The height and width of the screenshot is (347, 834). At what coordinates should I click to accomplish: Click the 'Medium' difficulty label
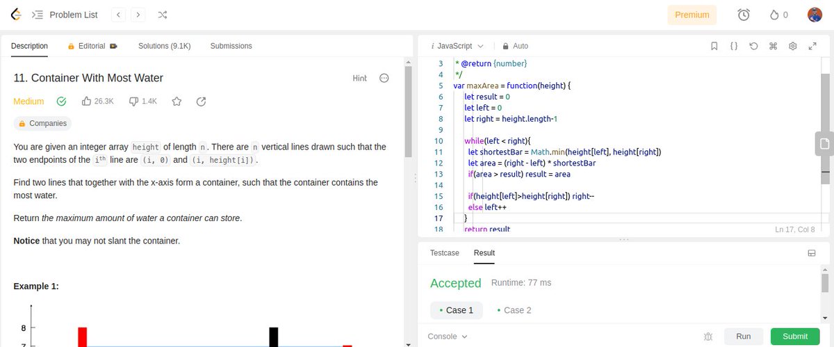coord(28,102)
